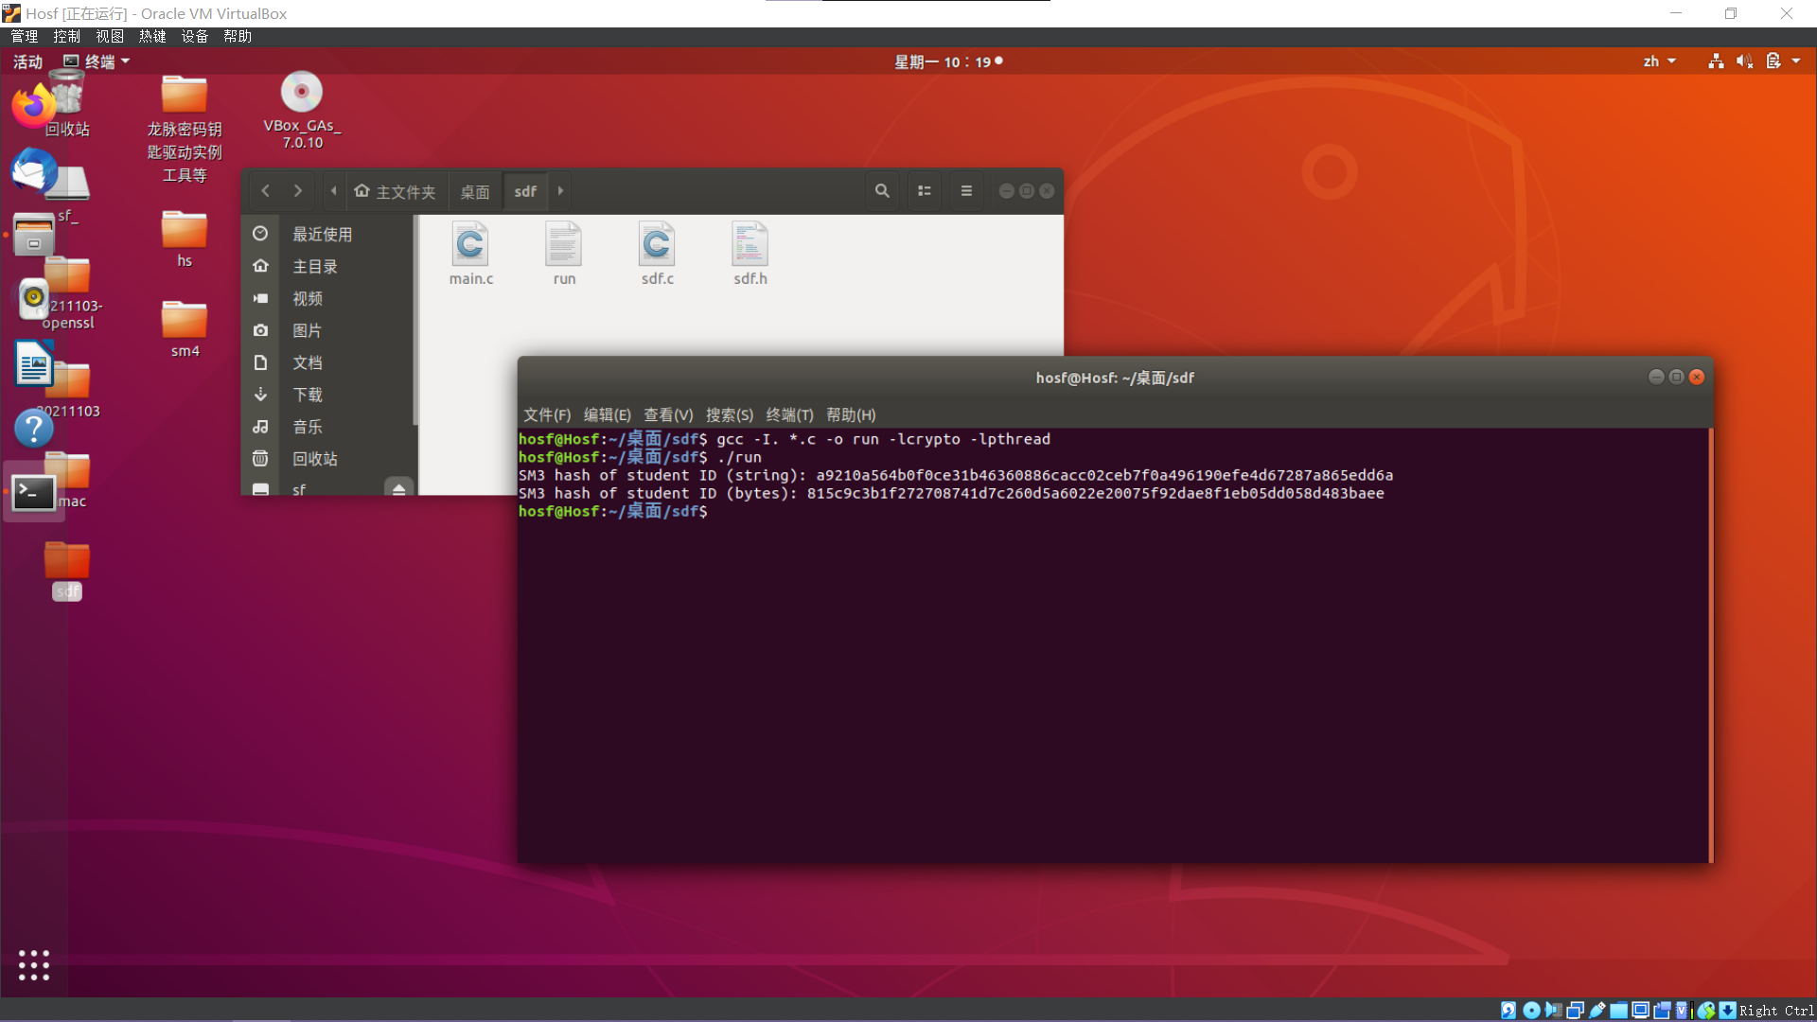Click the terminal's vertical scrollbar
This screenshot has height=1022, width=1817.
point(1710,643)
